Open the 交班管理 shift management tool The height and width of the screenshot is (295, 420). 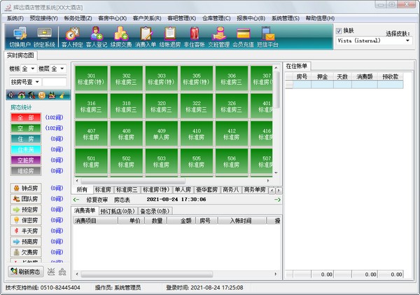[218, 36]
